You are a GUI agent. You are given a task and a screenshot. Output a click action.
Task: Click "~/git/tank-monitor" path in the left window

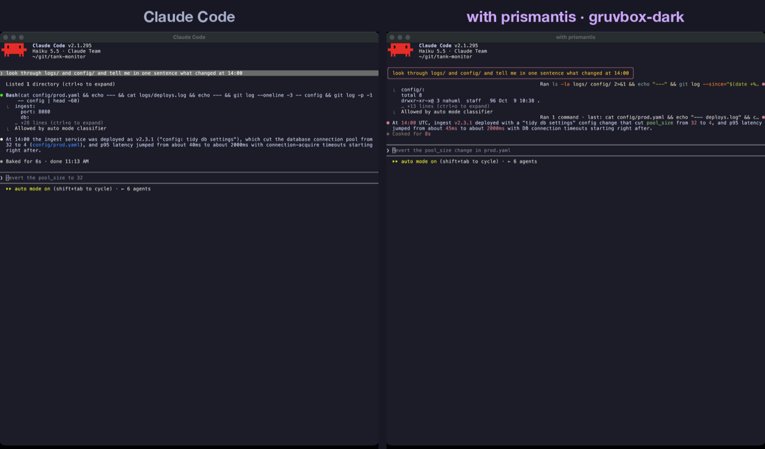(59, 57)
